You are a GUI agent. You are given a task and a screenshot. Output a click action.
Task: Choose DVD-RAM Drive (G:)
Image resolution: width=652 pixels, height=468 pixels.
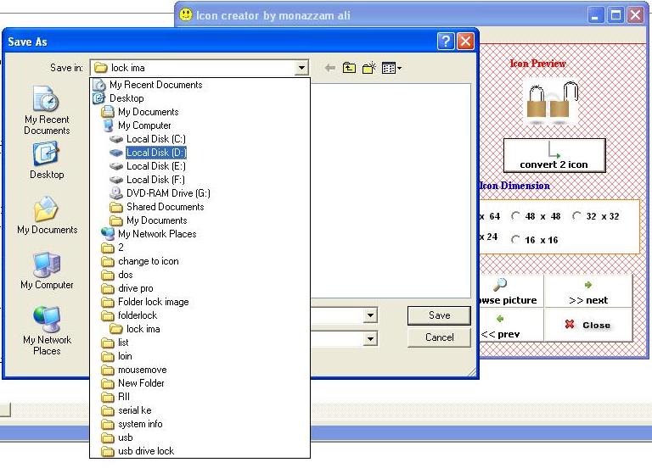(200, 193)
